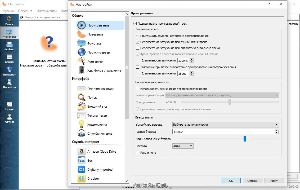Open the Поиск settings page in Интерфейс

click(x=100, y=97)
